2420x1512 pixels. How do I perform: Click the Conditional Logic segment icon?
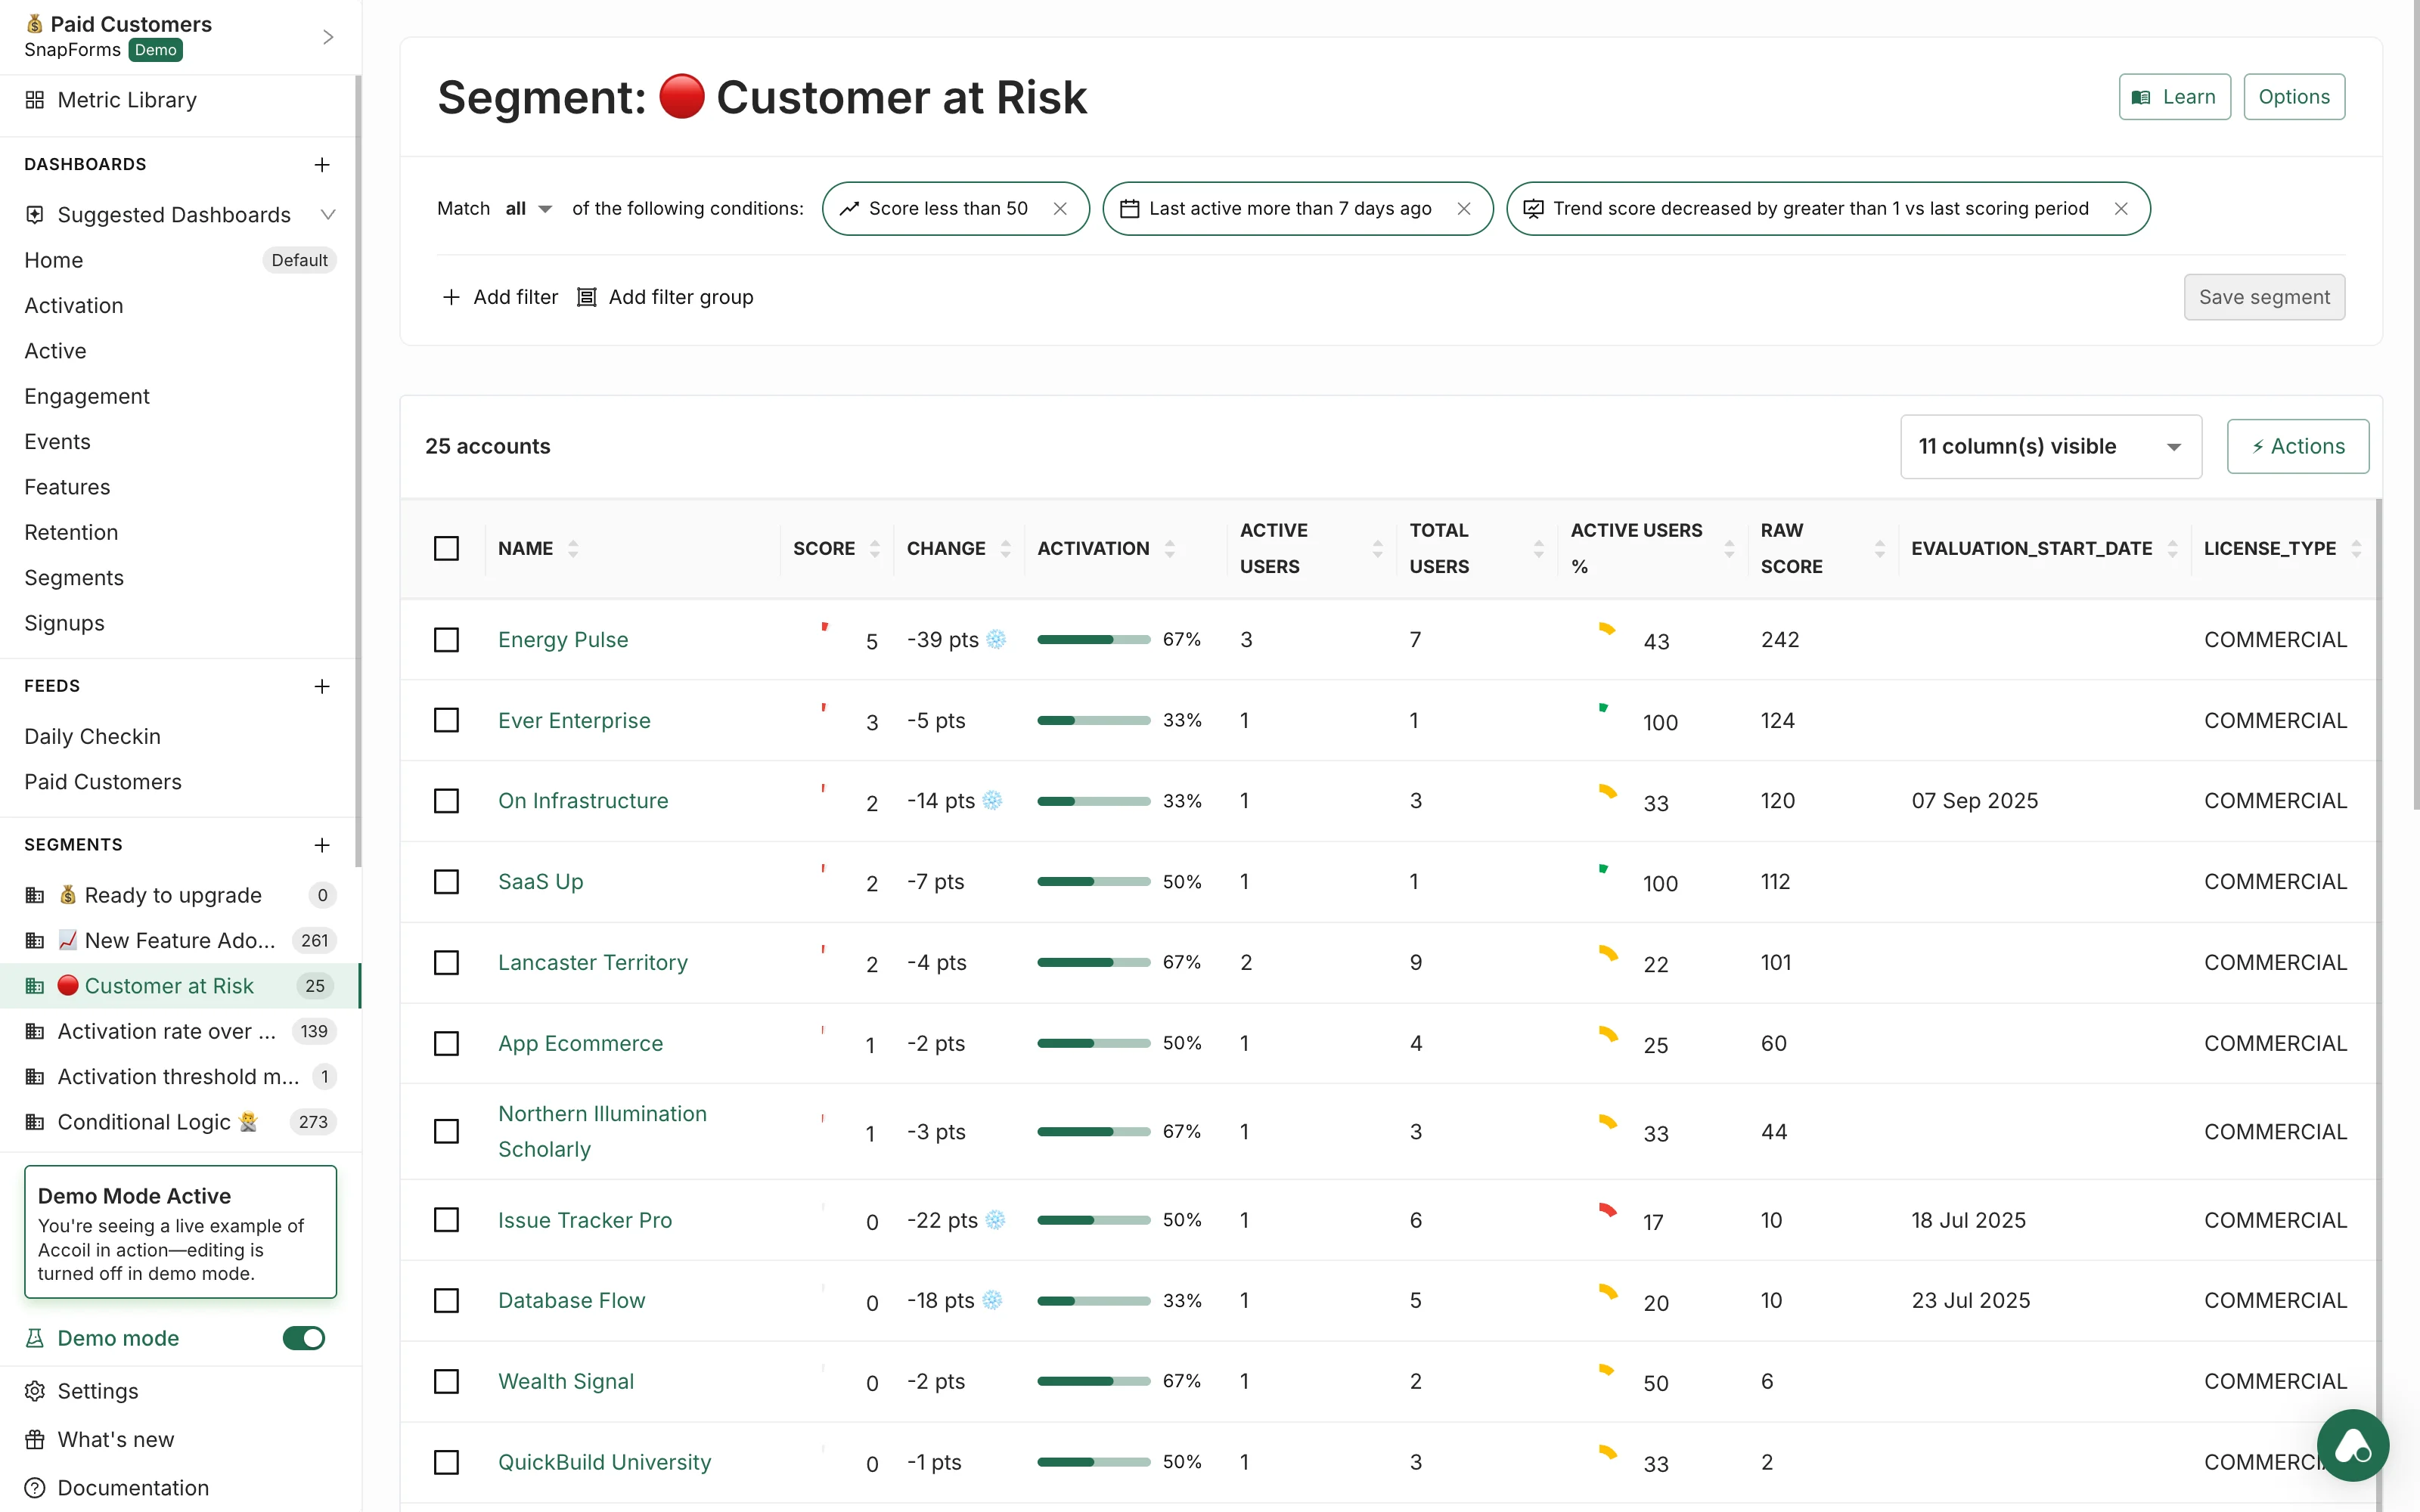click(x=35, y=1122)
